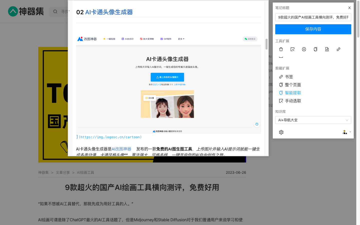Open the 知识库 dropdown showing AI+导航大全

point(313,120)
